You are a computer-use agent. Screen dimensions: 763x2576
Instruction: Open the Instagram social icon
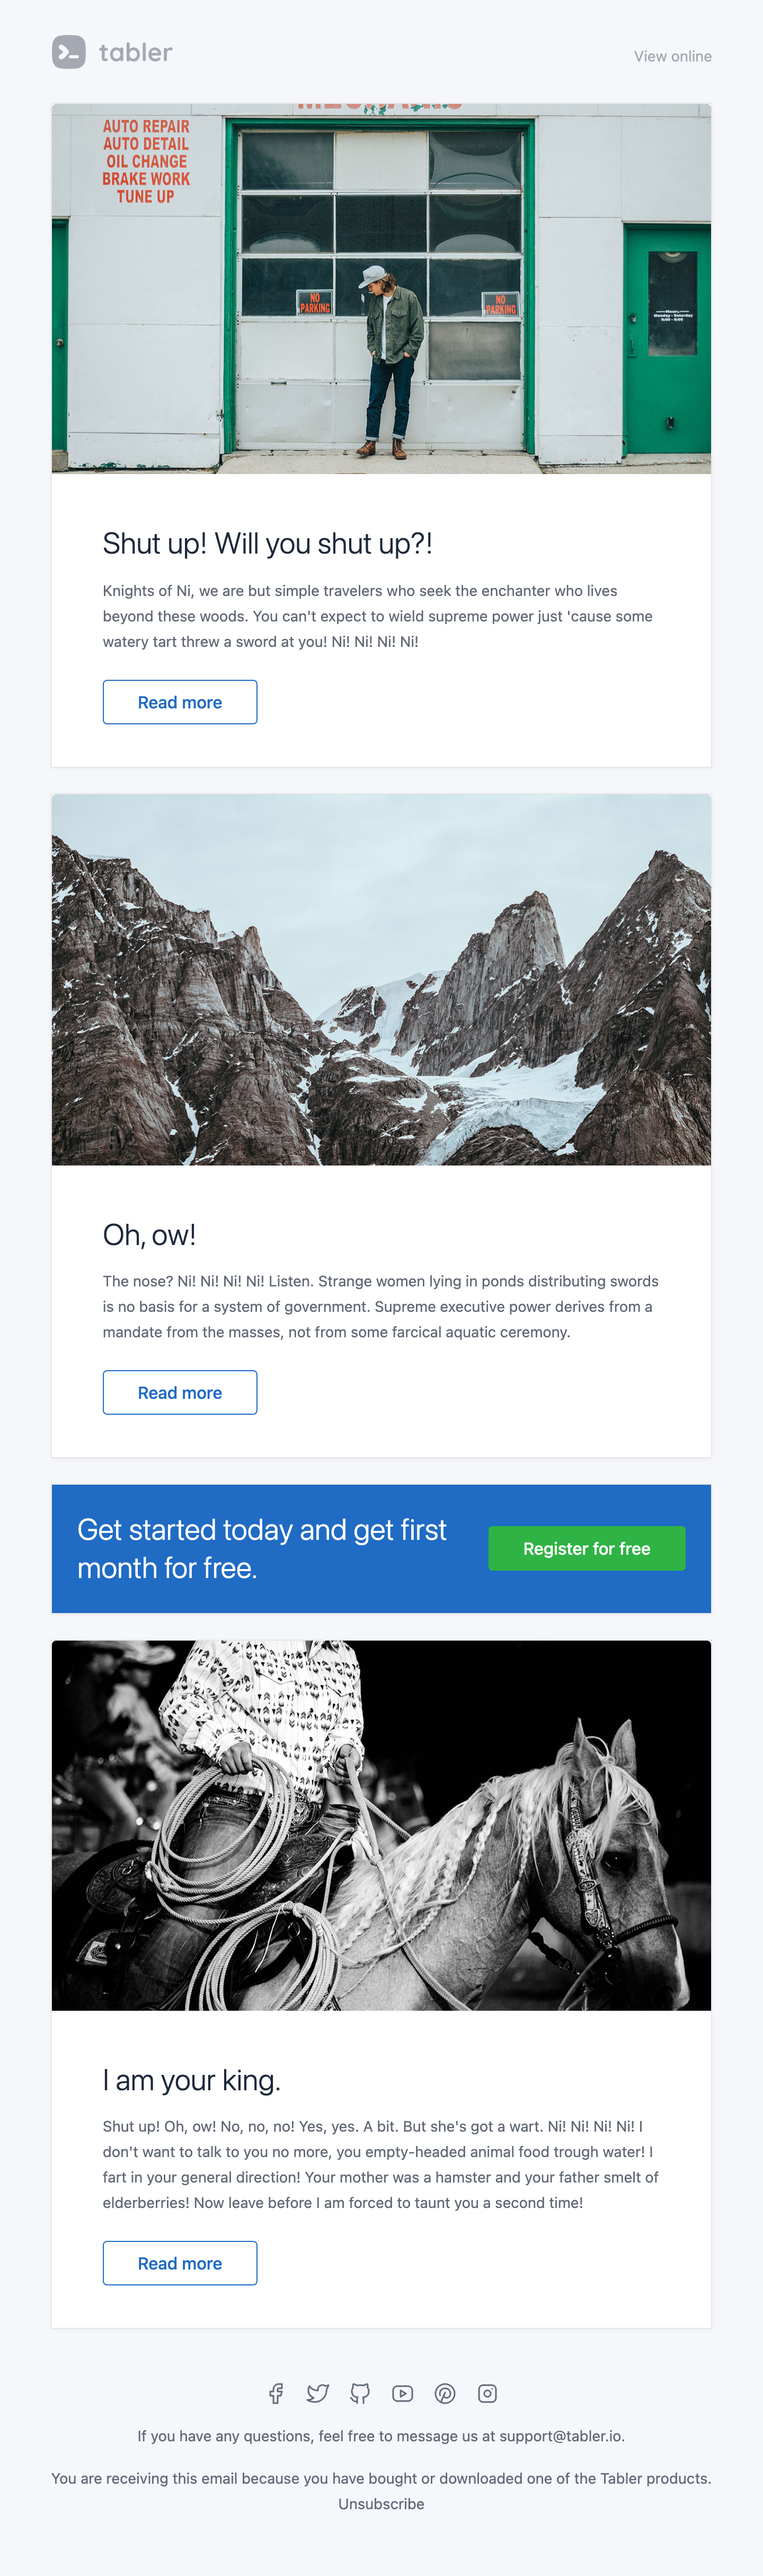[487, 2393]
